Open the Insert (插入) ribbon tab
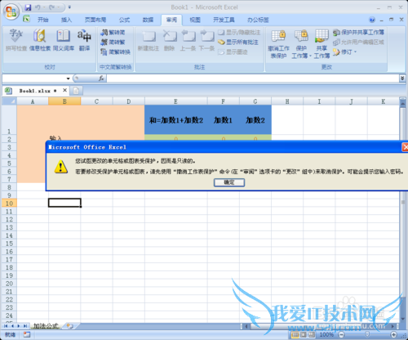This screenshot has width=408, height=340. [66, 20]
